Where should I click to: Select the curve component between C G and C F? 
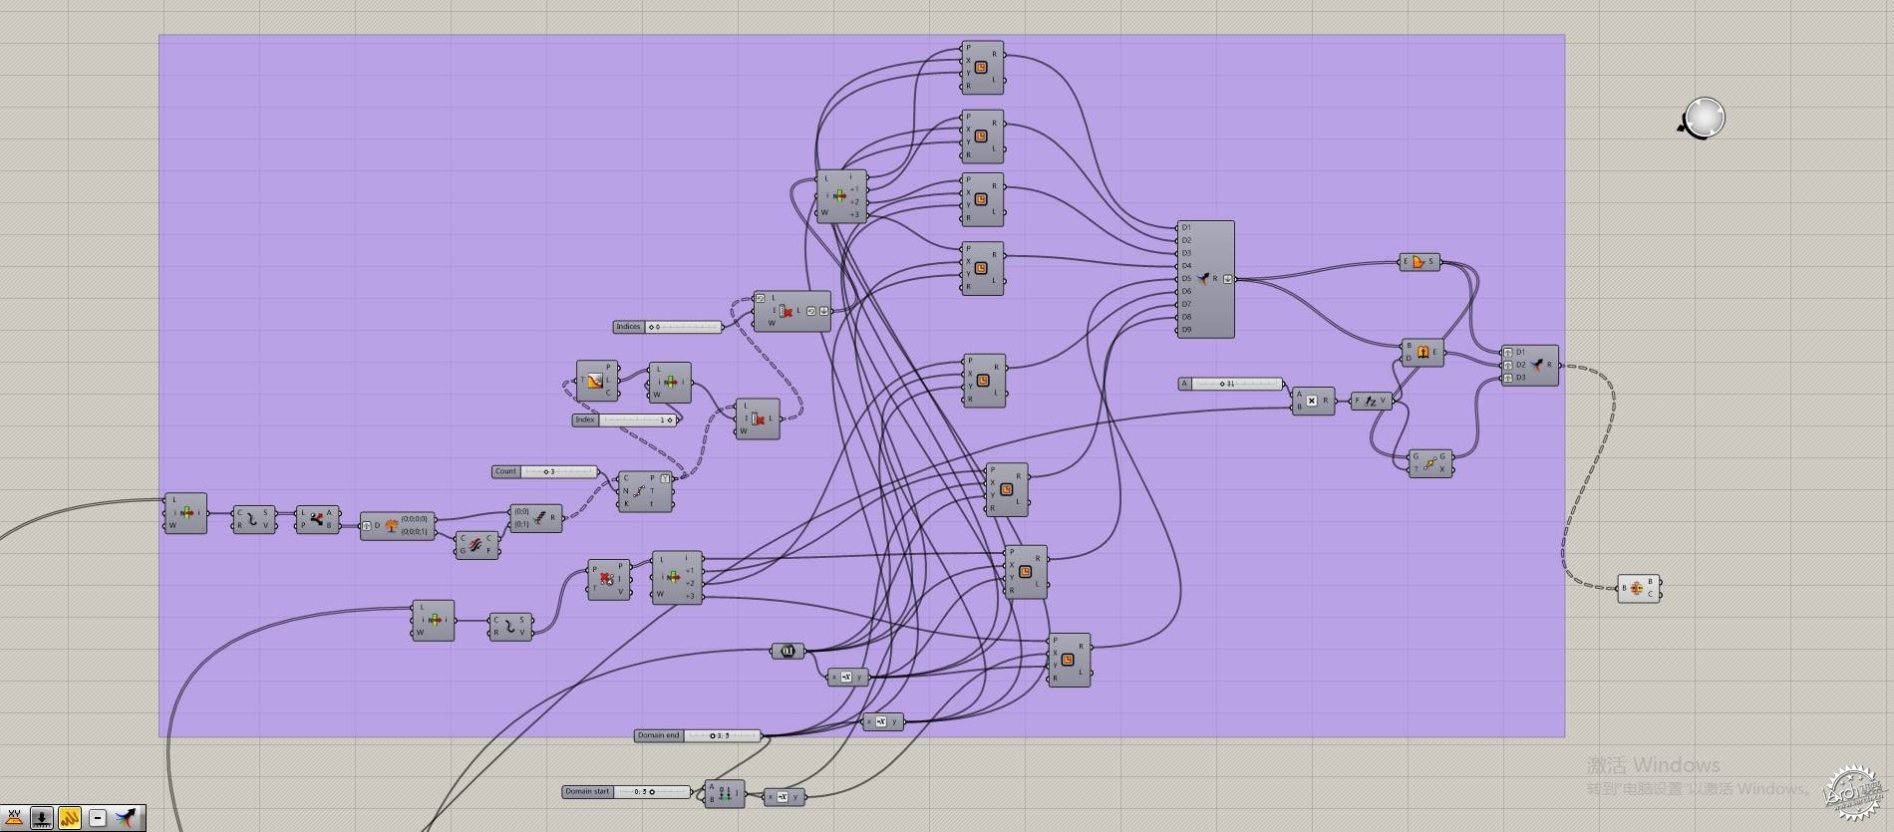pos(476,545)
